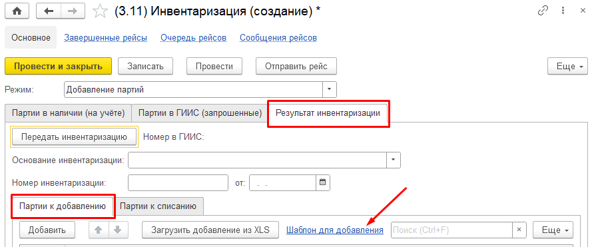This screenshot has height=247, width=592.
Task: Open Очередь рейсов link
Action: pyautogui.click(x=193, y=38)
